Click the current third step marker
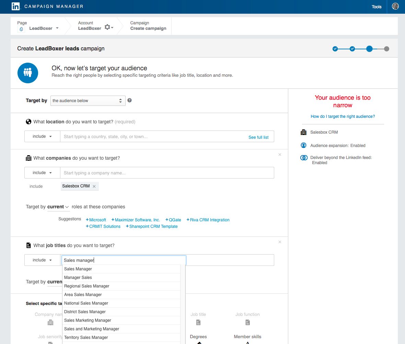This screenshot has width=405, height=344. pos(369,49)
